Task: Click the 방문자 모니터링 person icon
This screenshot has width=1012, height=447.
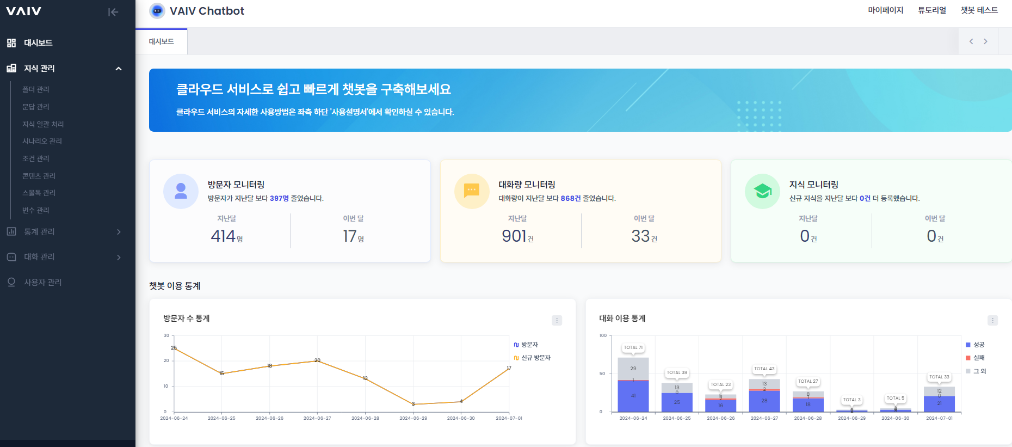Action: [181, 191]
